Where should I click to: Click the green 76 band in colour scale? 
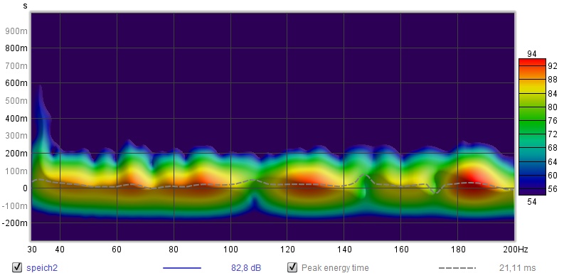[x=532, y=120]
